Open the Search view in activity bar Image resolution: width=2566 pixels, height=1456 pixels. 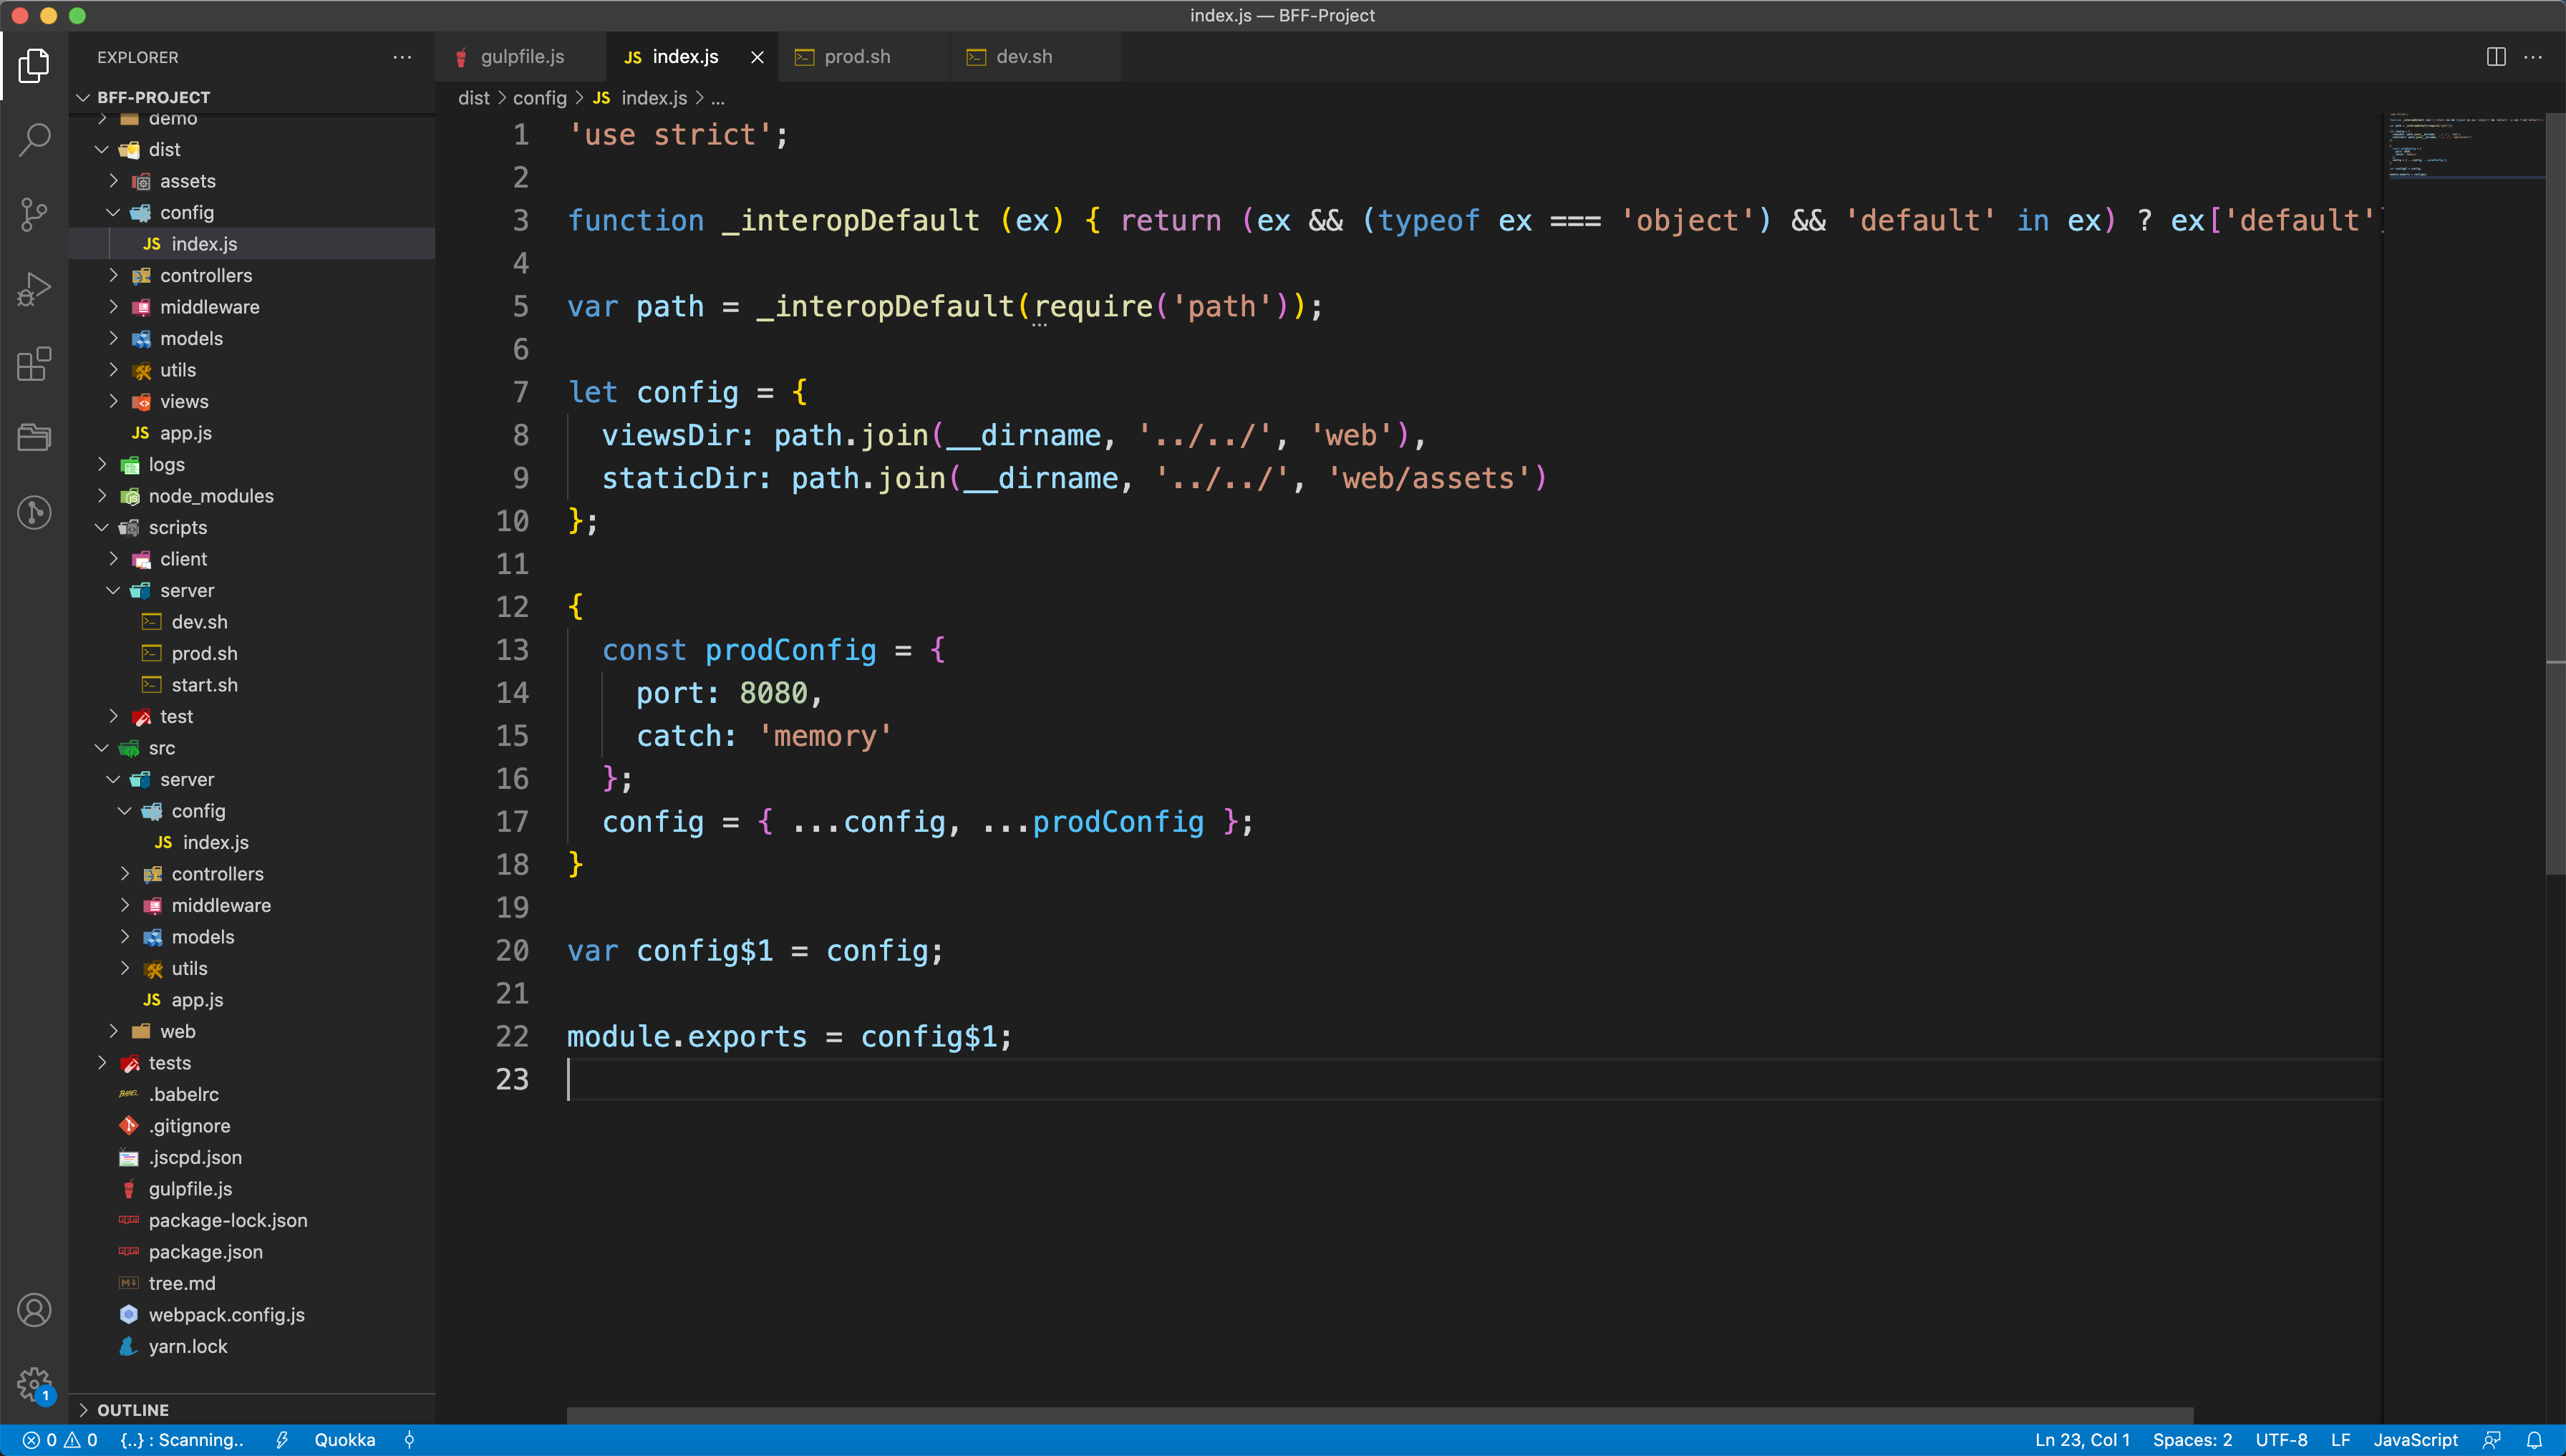34,140
